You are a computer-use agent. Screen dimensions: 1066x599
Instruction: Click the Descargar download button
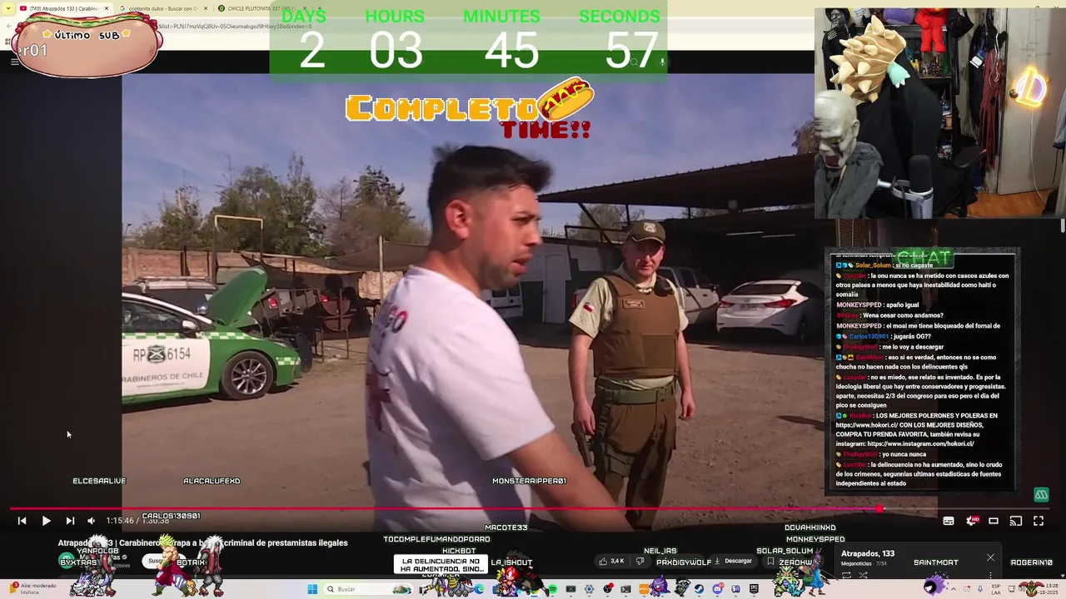tap(733, 562)
